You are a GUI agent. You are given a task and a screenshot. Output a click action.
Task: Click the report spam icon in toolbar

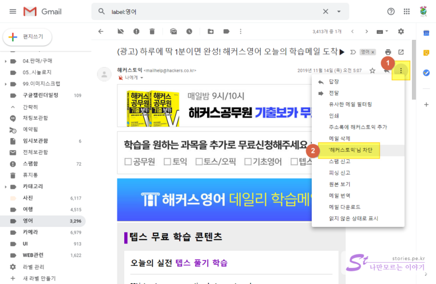point(136,32)
